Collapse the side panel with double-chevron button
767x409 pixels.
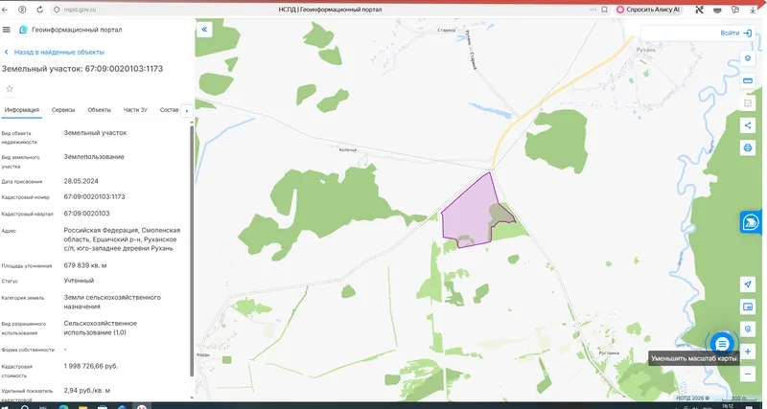click(204, 30)
